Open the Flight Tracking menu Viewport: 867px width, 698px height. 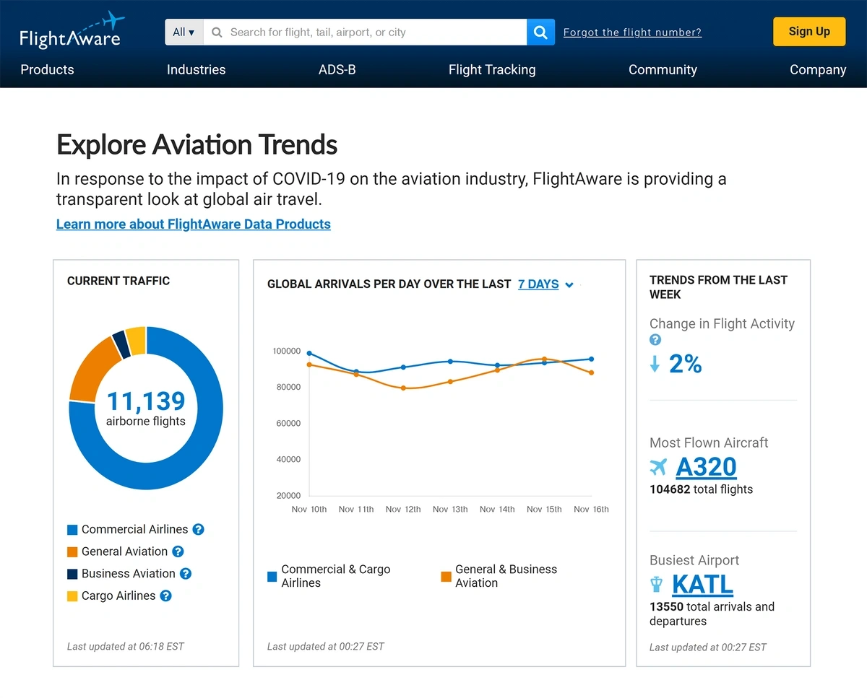tap(492, 70)
